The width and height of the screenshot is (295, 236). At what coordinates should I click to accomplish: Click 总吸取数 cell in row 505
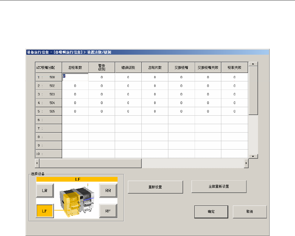75,111
